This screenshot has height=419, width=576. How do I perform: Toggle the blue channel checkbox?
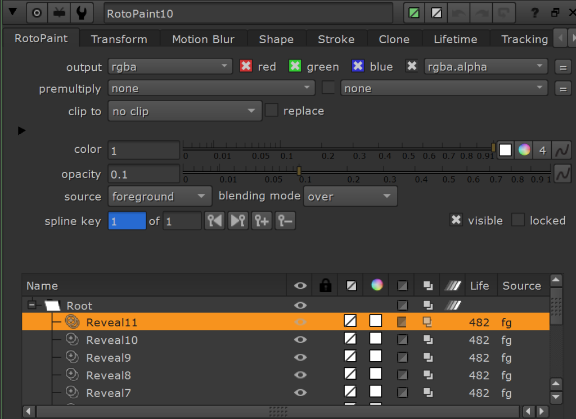[x=358, y=66]
